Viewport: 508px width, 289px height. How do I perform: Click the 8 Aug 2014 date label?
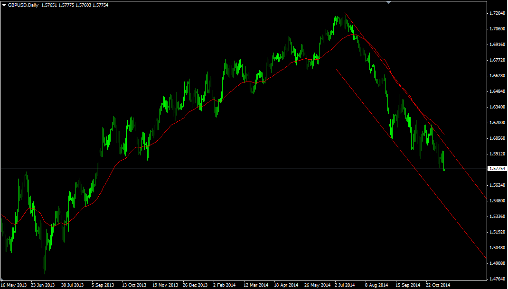[376, 285]
